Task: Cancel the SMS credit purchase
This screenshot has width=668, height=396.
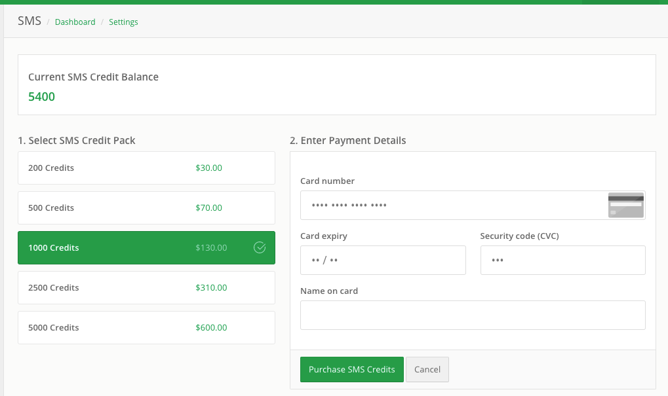Action: tap(427, 370)
